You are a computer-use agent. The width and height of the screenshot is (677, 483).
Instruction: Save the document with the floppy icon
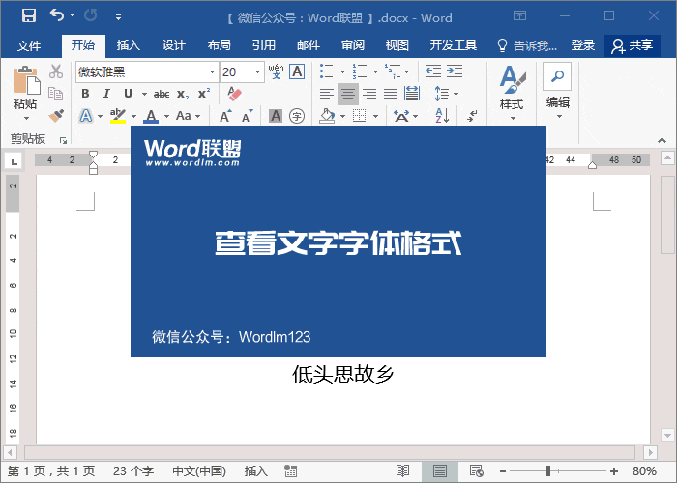[x=29, y=16]
